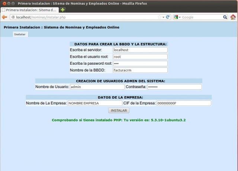Viewport: 238px width, 171px height.
Task: Click the CIF de la Empresa field
Action: [184, 103]
